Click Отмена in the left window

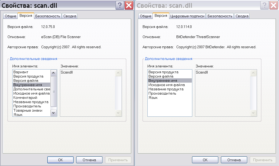(89, 160)
